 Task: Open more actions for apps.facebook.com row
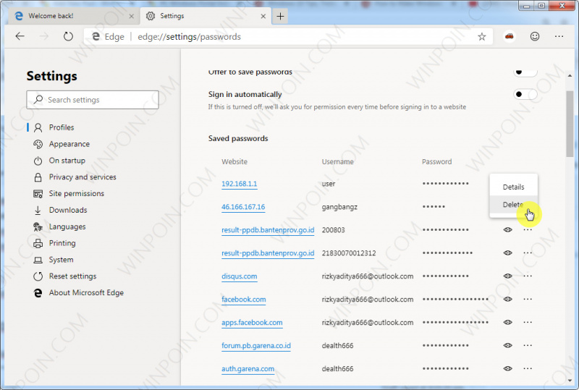click(528, 322)
